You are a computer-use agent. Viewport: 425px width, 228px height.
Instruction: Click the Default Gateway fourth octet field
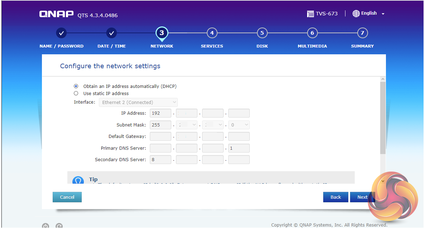point(239,137)
